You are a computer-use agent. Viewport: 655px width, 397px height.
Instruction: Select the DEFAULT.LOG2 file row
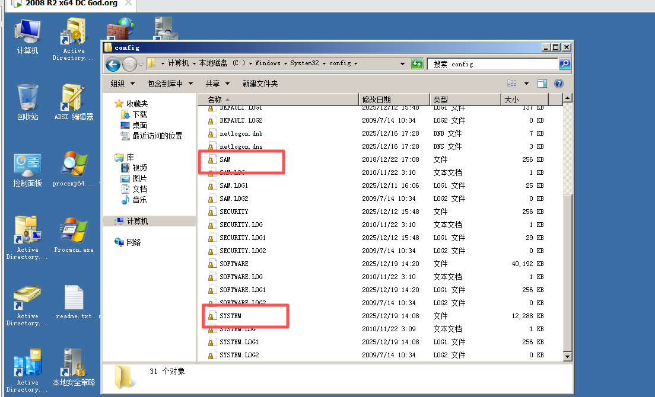tap(376, 120)
